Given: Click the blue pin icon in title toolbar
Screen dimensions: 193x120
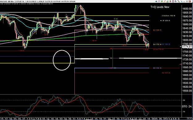Looking at the screenshot, I should click(182, 2).
